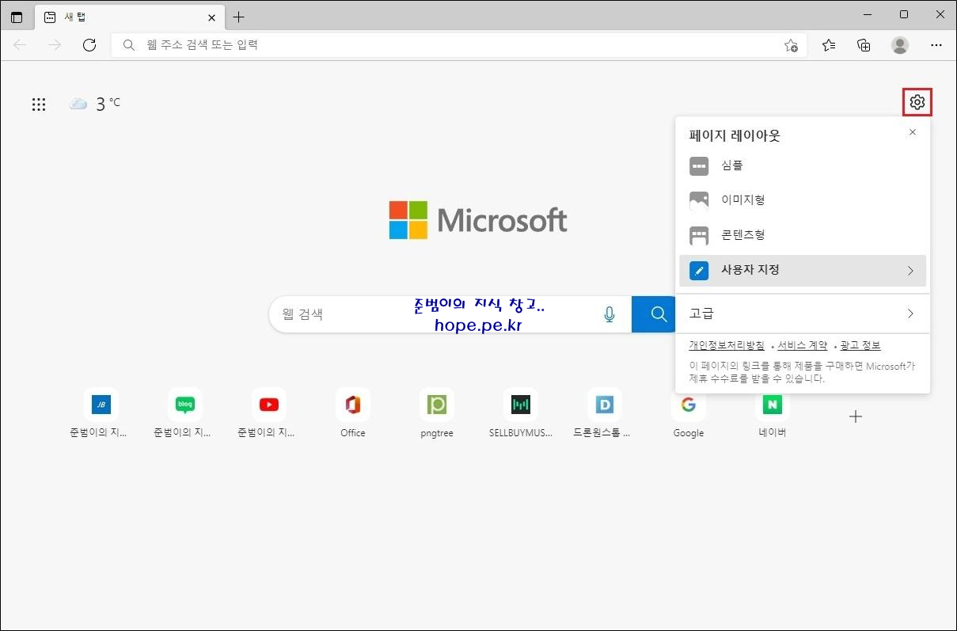Open the green blog quick link tile
Viewport: 957px width, 631px height.
pos(184,405)
